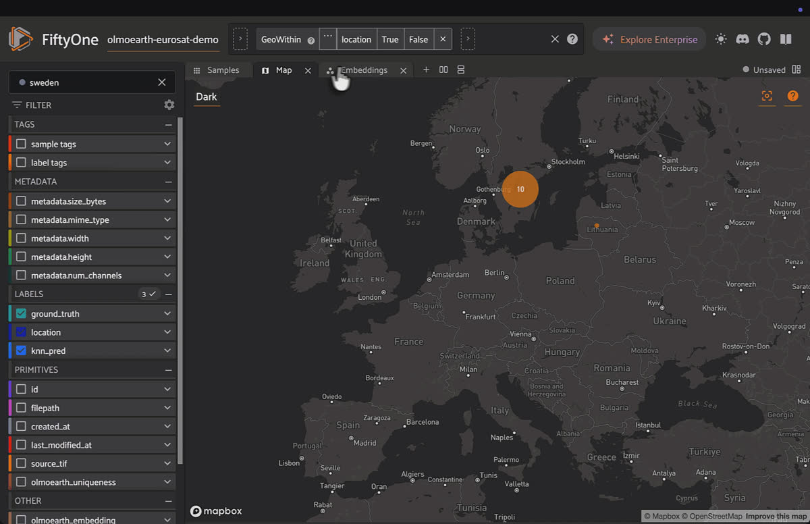This screenshot has width=810, height=524.
Task: Enable the metadata.size_bytes checkbox
Action: pos(21,201)
